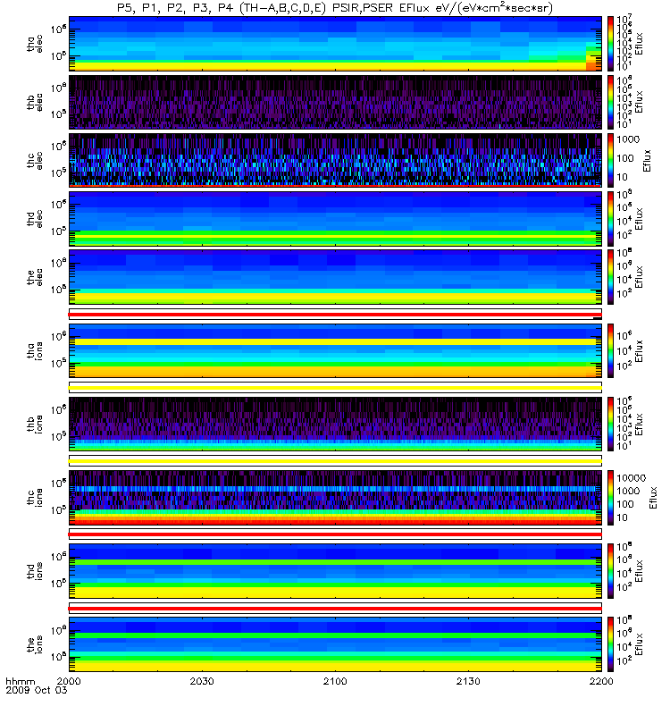Click inside the thd ions spectrogram panel

pos(335,571)
